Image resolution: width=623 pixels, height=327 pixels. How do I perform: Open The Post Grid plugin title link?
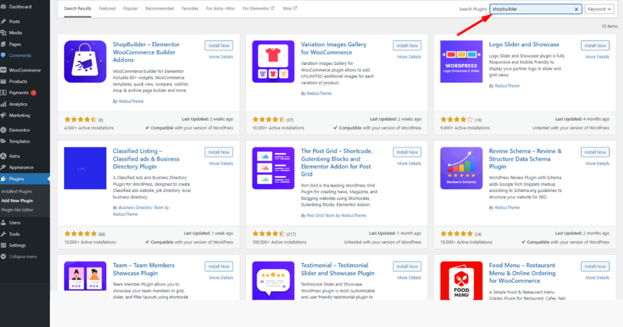[x=336, y=163]
